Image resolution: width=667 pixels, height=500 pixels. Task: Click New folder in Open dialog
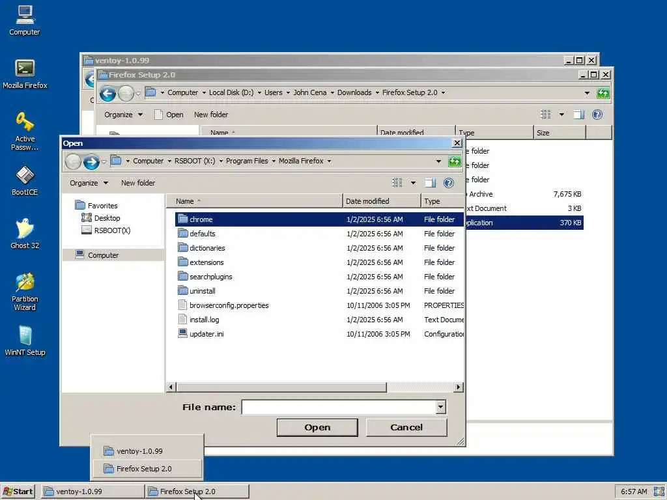(138, 183)
